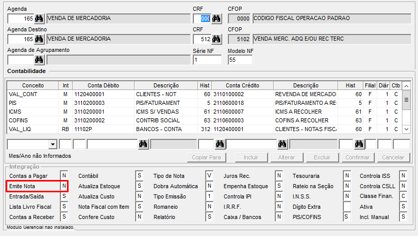418x236 pixels.
Task: Click Conceito column header
Action: click(33, 85)
